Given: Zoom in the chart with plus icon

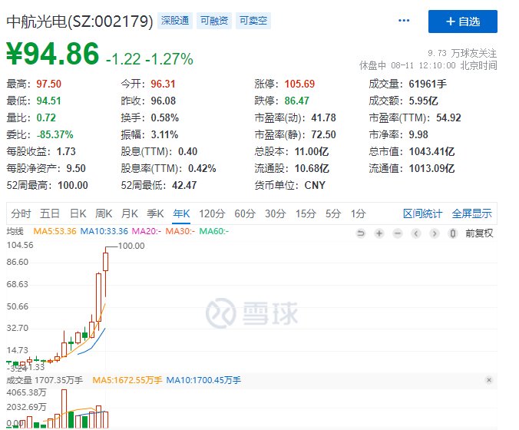Looking at the screenshot, I should [x=379, y=233].
